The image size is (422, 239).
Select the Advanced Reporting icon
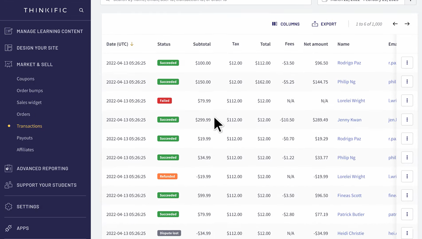(8, 168)
